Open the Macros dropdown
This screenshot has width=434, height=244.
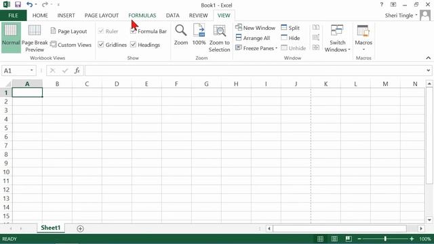click(363, 38)
